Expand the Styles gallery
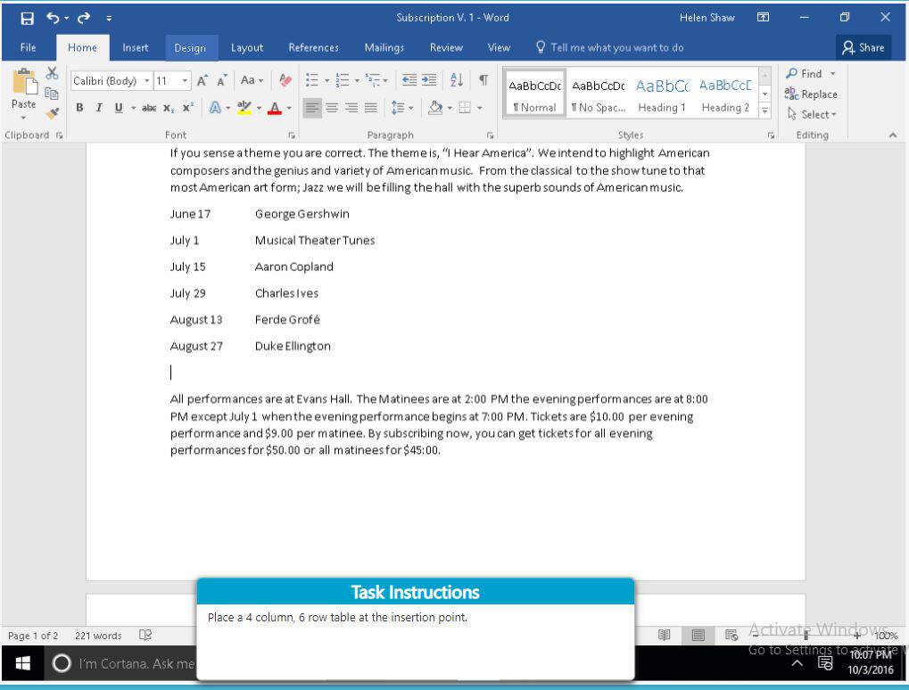Image resolution: width=909 pixels, height=690 pixels. [764, 110]
